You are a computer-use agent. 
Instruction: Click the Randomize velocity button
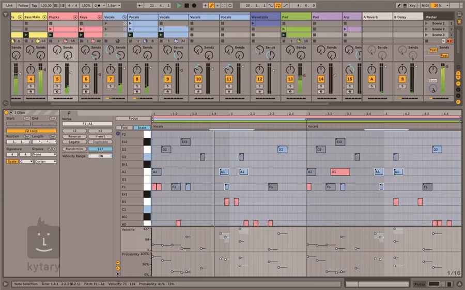(74, 149)
